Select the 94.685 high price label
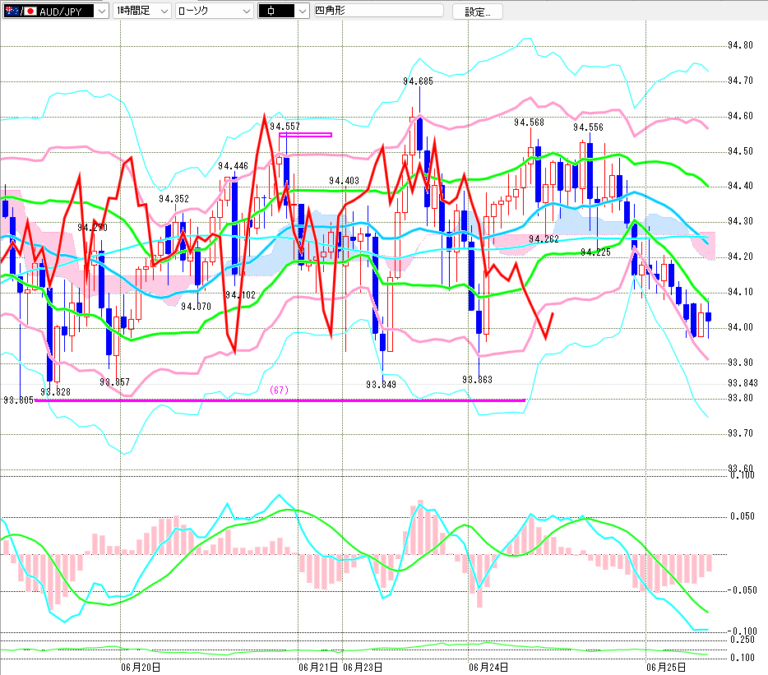This screenshot has height=675, width=768. pyautogui.click(x=418, y=81)
